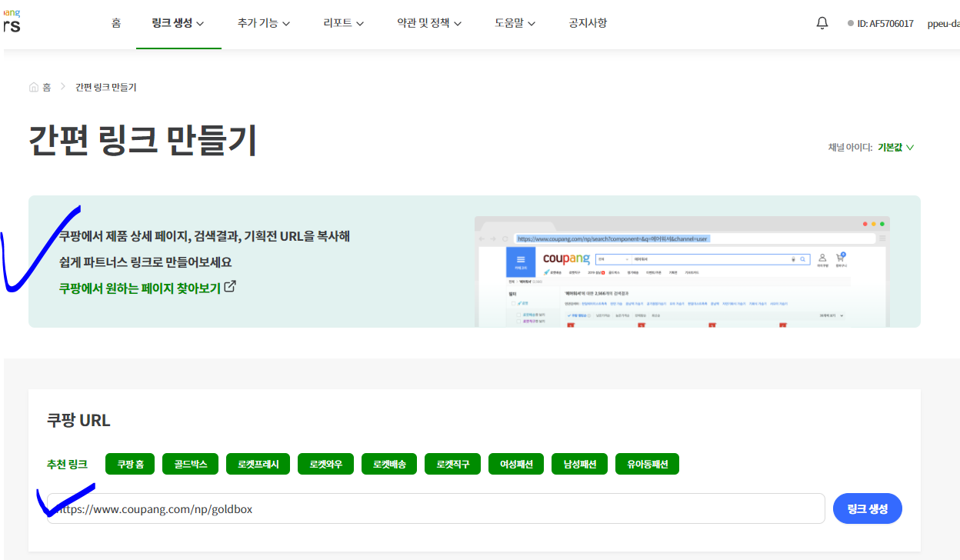Focus the Coupang URL input field
Viewport: 960px width, 560px height.
tap(436, 508)
